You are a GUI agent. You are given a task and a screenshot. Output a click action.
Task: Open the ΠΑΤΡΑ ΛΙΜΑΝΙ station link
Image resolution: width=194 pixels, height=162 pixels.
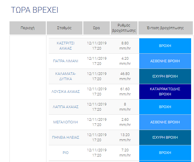pos(65,61)
